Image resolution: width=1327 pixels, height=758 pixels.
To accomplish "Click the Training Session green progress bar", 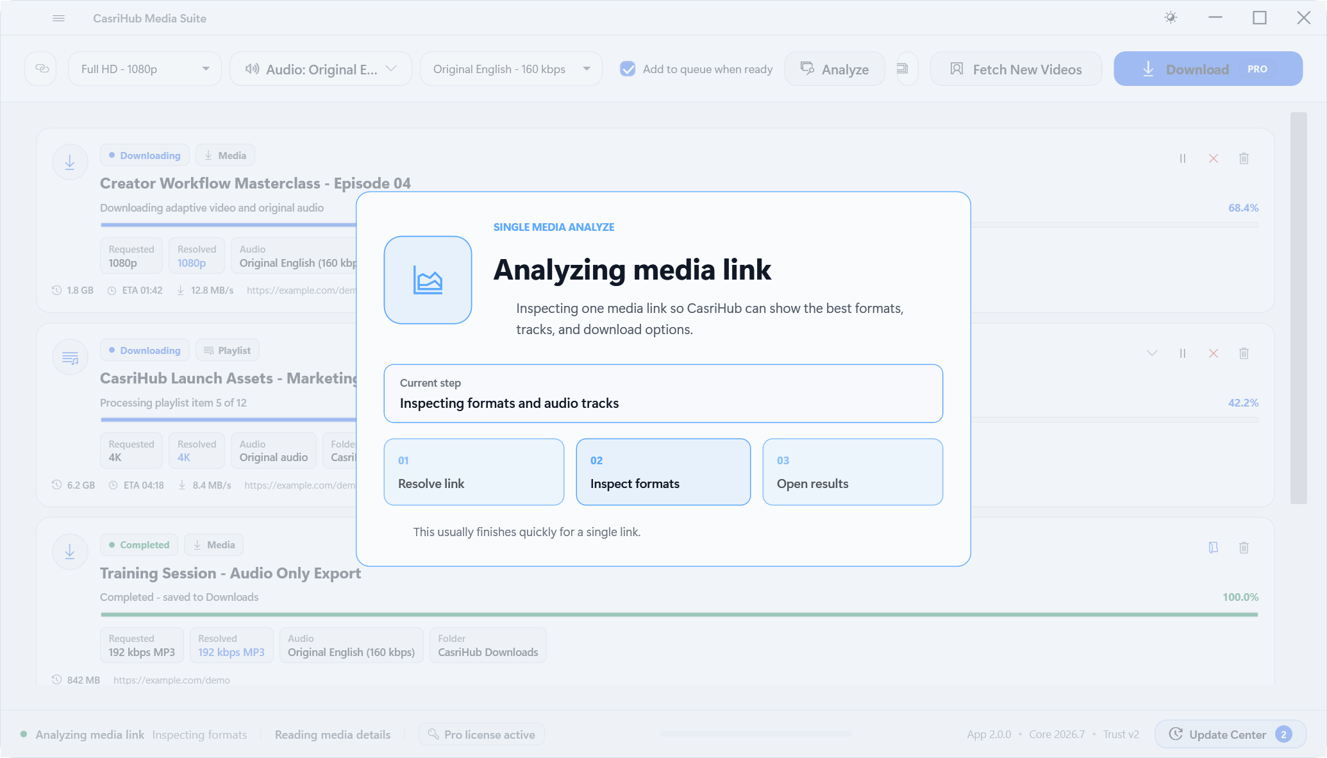I will pos(680,614).
